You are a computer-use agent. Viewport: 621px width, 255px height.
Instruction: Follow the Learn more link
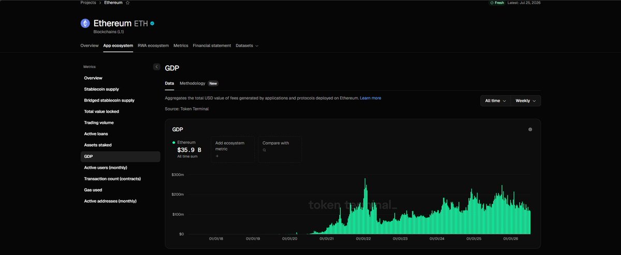(x=370, y=98)
